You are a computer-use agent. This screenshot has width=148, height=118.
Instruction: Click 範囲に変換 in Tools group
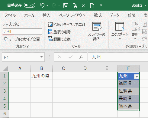pos(59,39)
